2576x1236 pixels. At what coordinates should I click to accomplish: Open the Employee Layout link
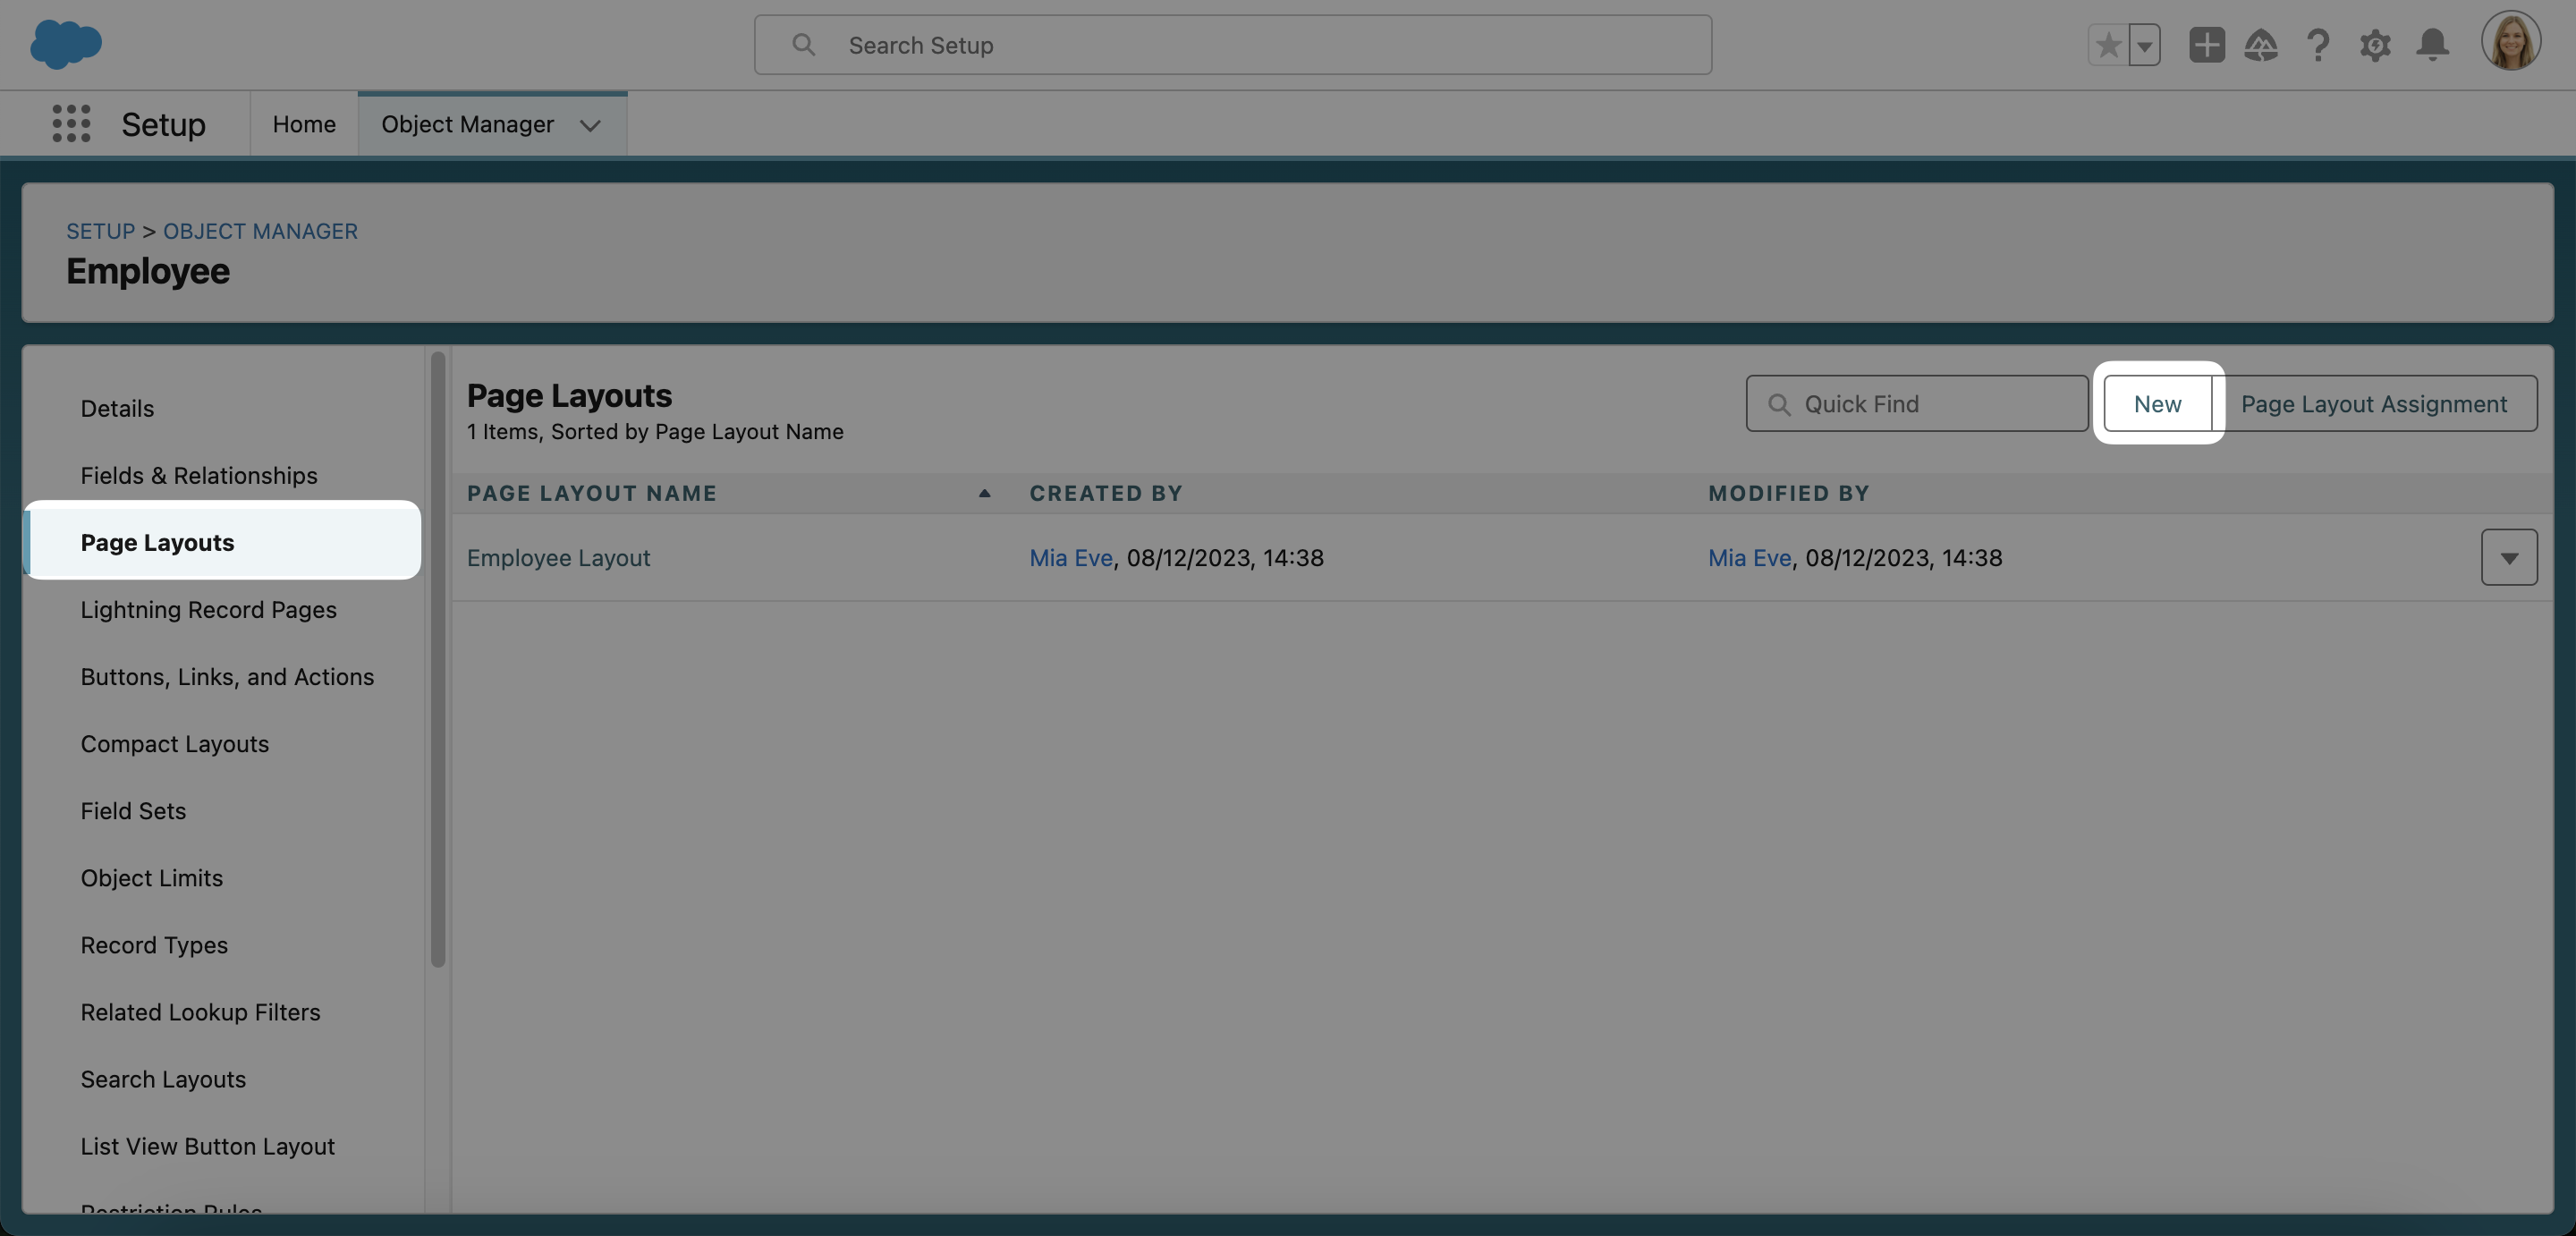[558, 558]
